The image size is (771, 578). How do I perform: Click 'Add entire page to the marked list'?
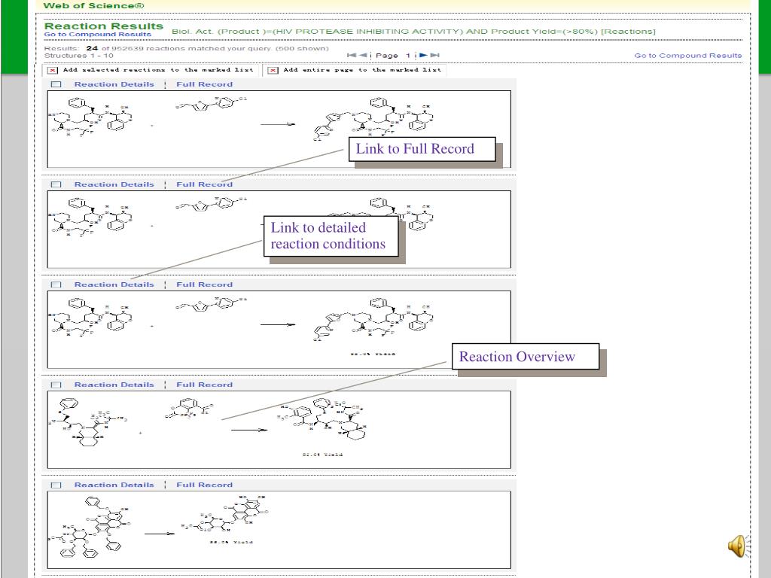[362, 70]
